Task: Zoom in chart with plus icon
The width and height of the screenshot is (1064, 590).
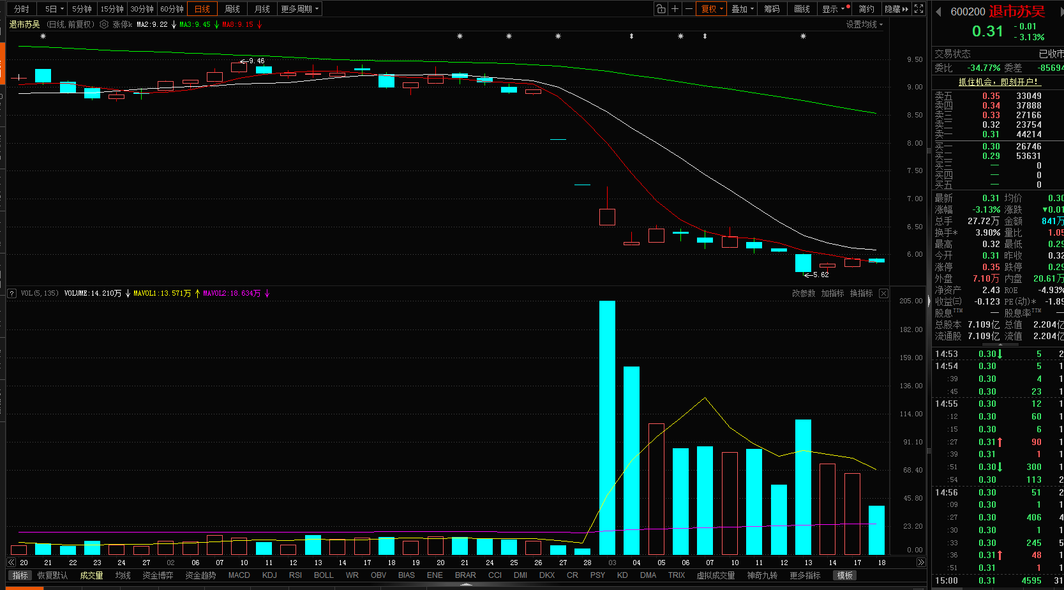Action: tap(675, 9)
